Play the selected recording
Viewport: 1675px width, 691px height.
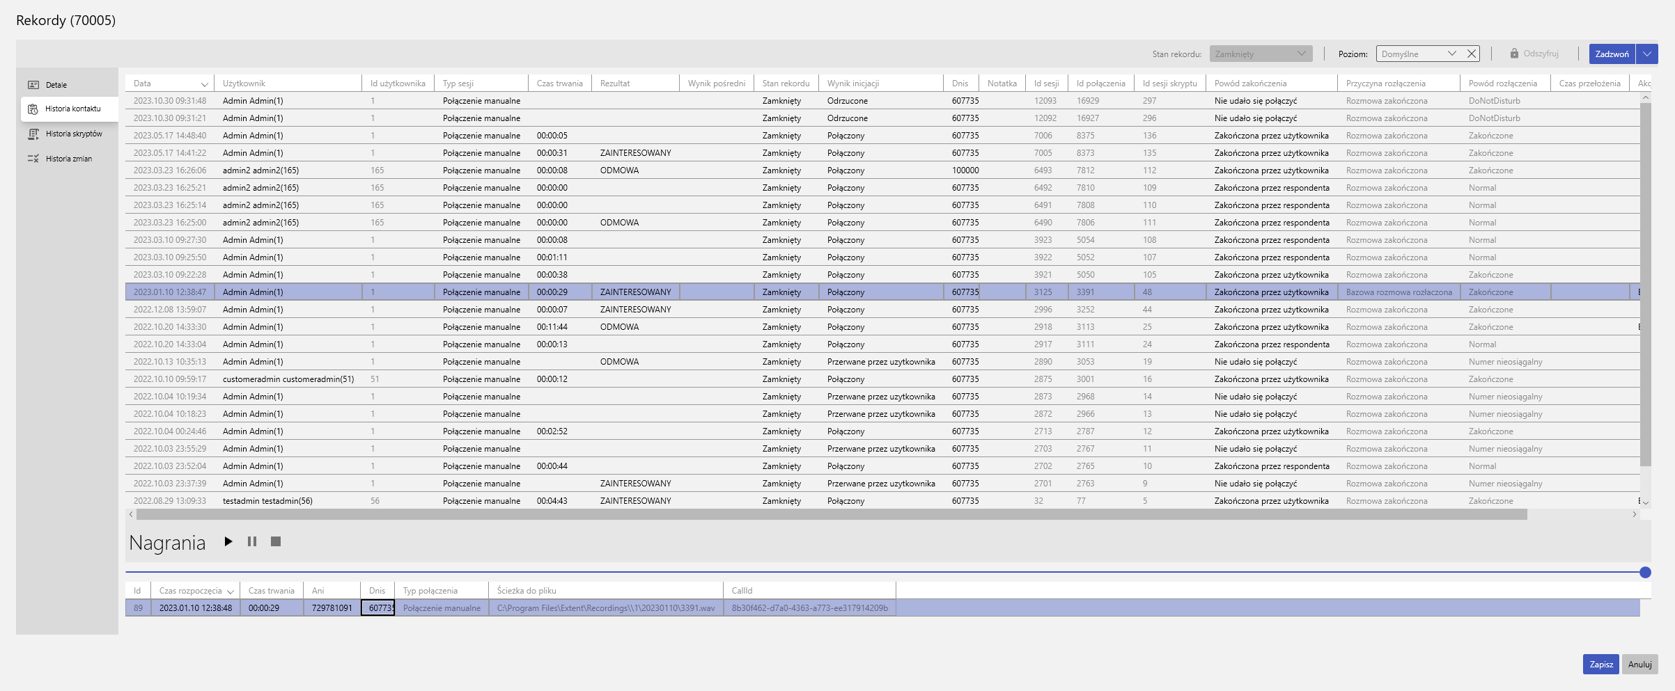coord(228,541)
